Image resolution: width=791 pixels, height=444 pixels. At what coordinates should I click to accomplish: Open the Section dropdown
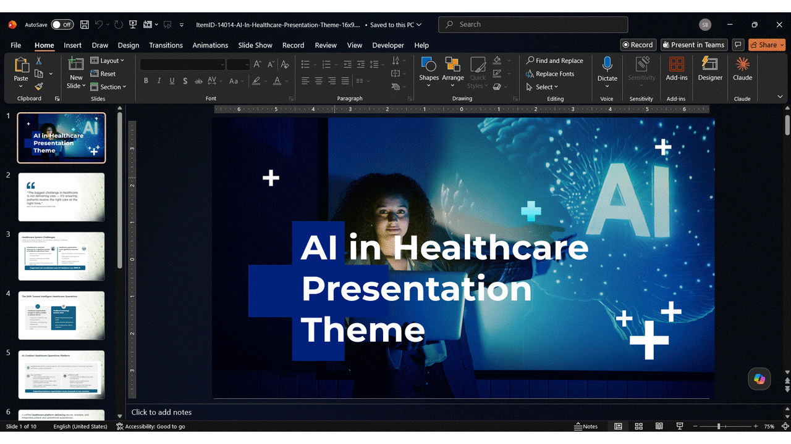click(x=108, y=87)
